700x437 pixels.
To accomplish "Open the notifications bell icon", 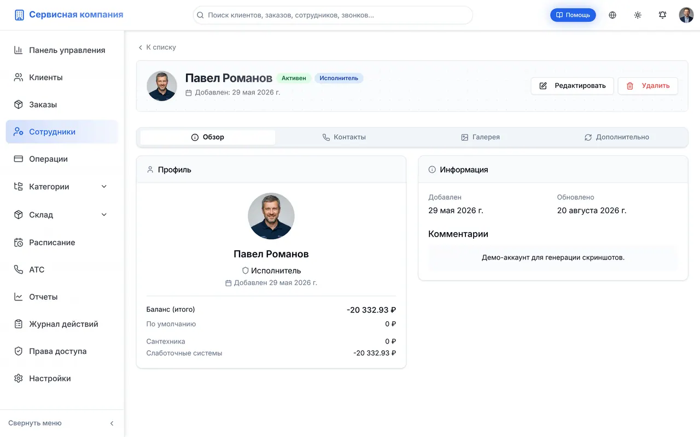I will 662,15.
